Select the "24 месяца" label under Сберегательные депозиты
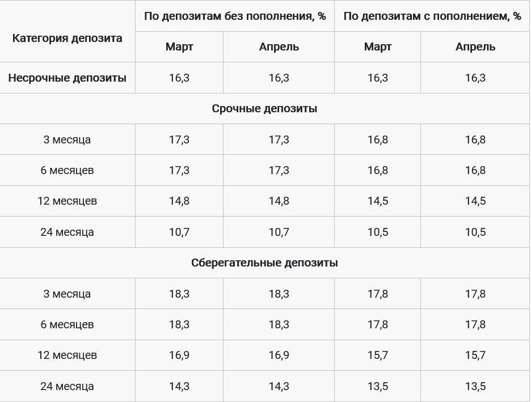This screenshot has width=531, height=402. (x=67, y=386)
